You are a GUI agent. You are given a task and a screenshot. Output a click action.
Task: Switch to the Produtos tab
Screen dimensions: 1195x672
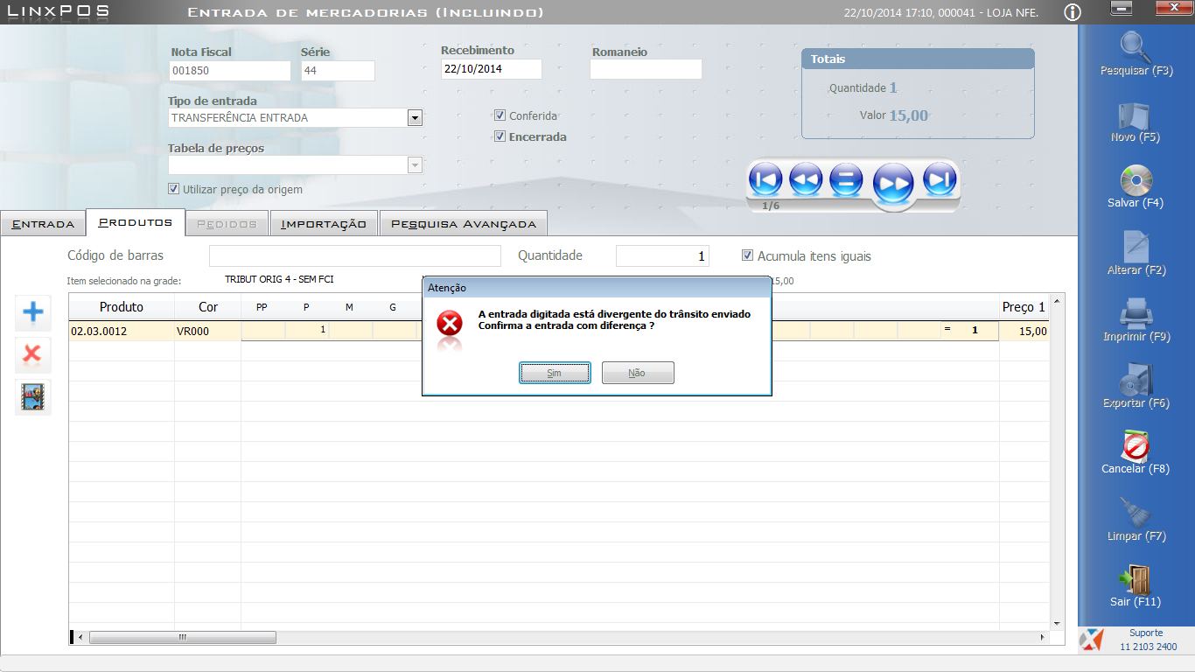136,222
